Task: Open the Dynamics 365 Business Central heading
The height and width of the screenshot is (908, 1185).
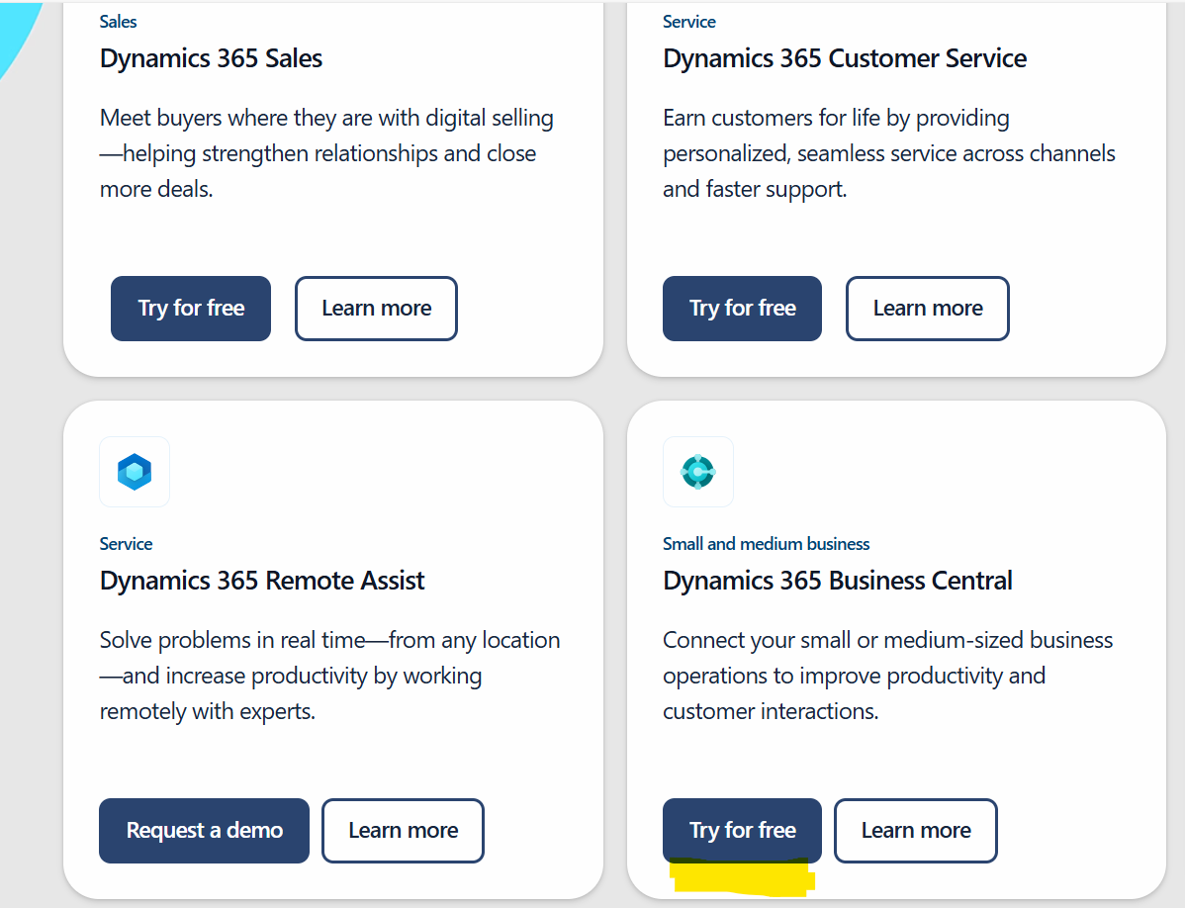Action: pos(838,581)
